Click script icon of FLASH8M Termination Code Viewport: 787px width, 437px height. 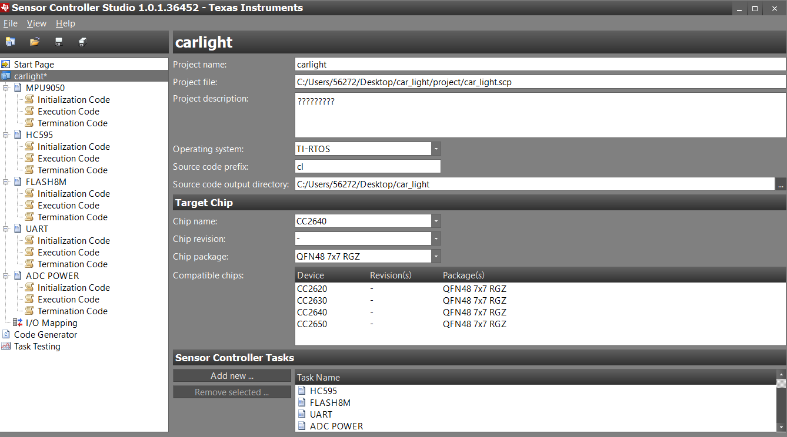pyautogui.click(x=29, y=217)
